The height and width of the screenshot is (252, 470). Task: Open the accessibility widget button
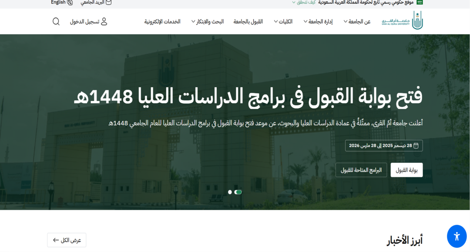(457, 236)
